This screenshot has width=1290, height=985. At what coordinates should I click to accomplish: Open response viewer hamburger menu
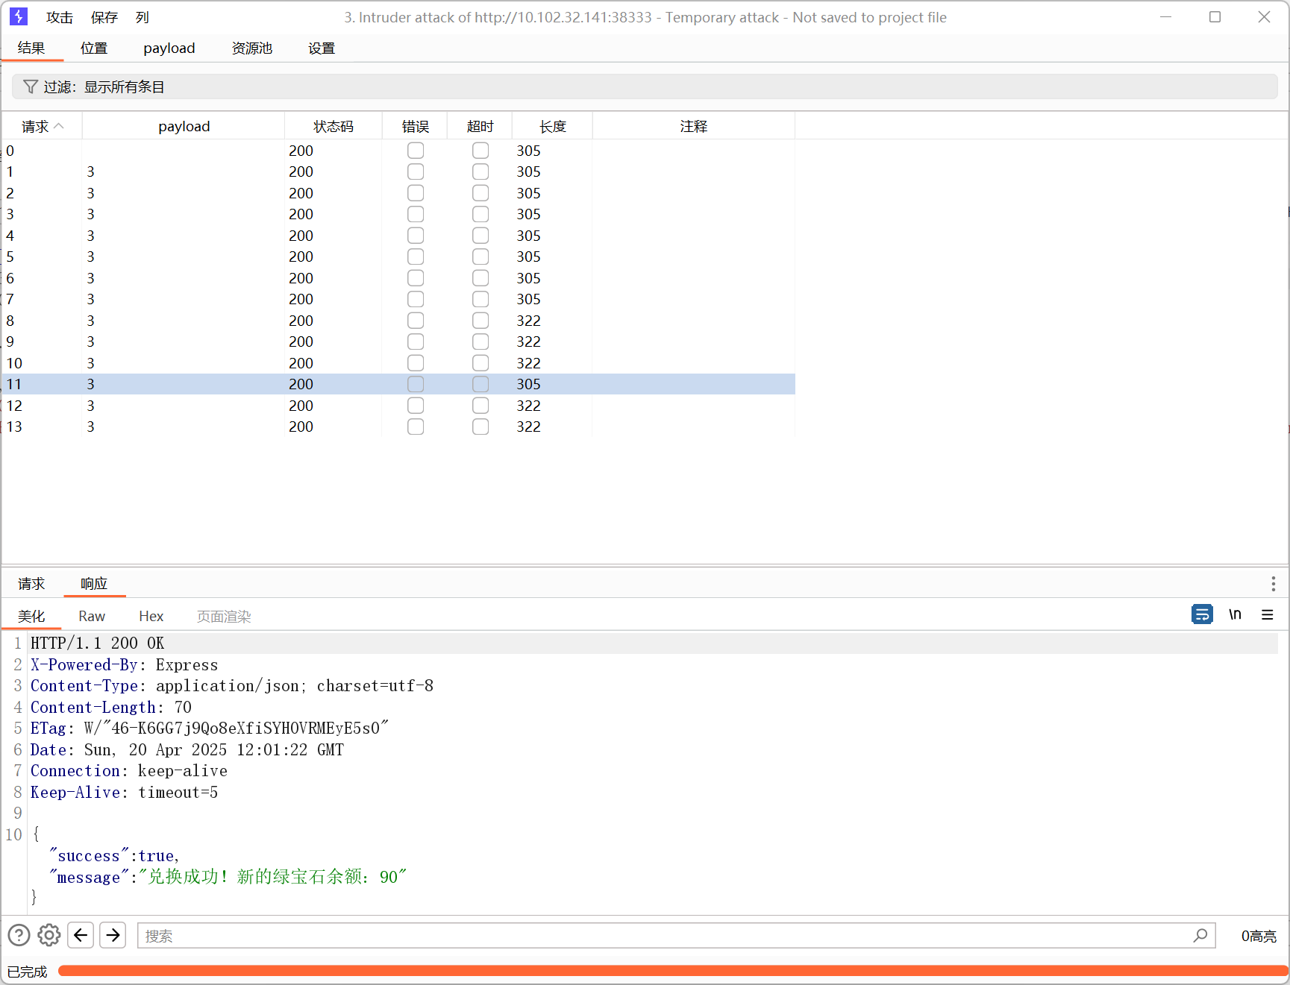point(1267,614)
